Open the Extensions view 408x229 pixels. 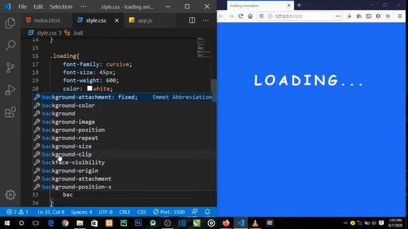tap(10, 113)
